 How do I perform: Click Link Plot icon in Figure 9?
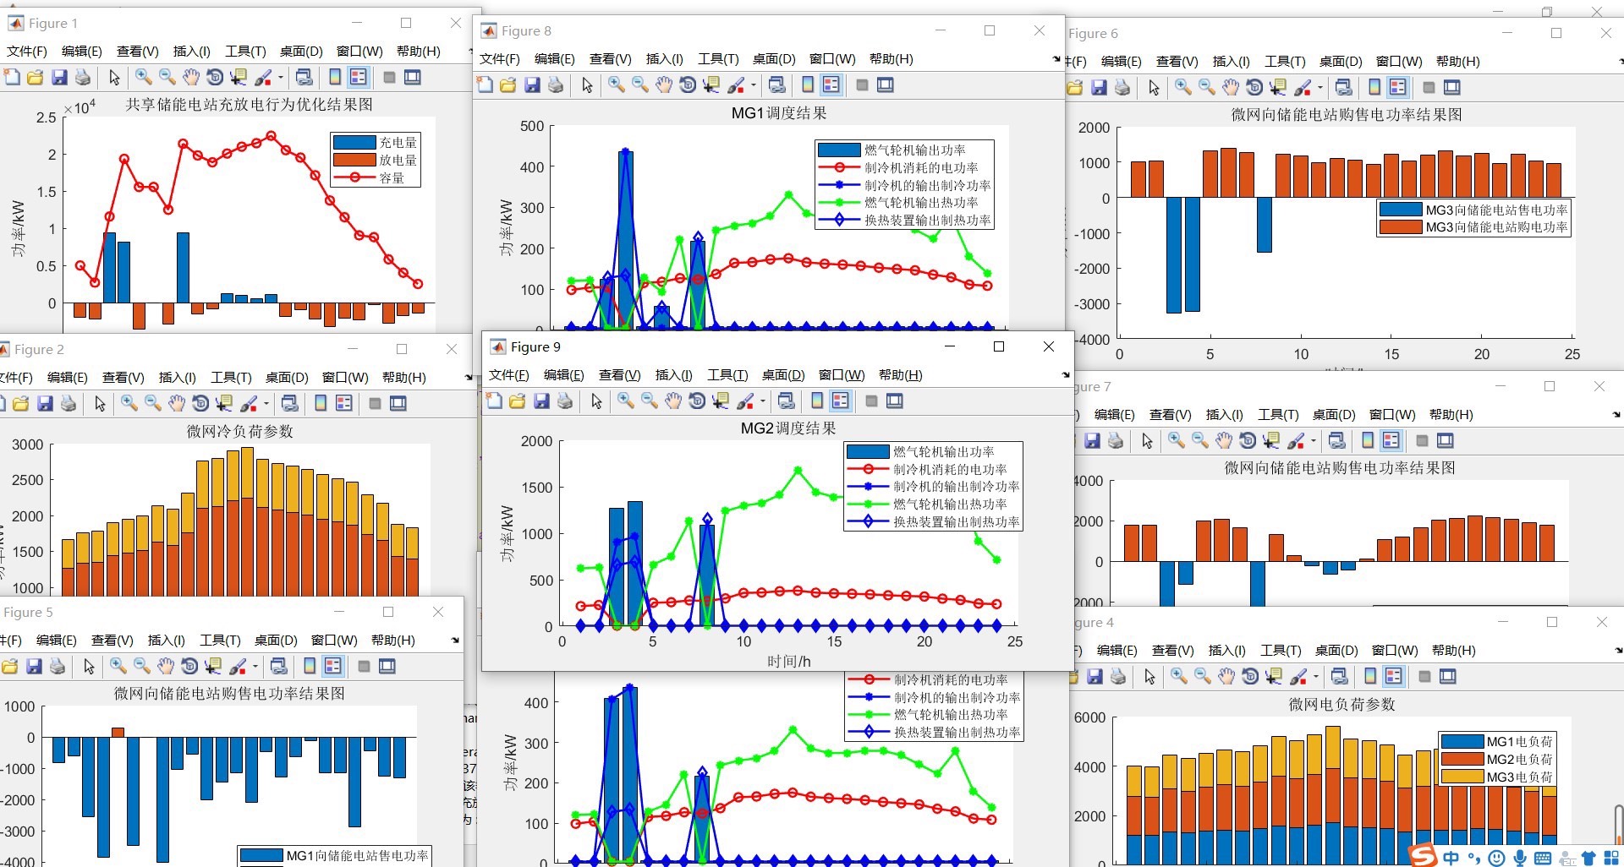tap(786, 401)
